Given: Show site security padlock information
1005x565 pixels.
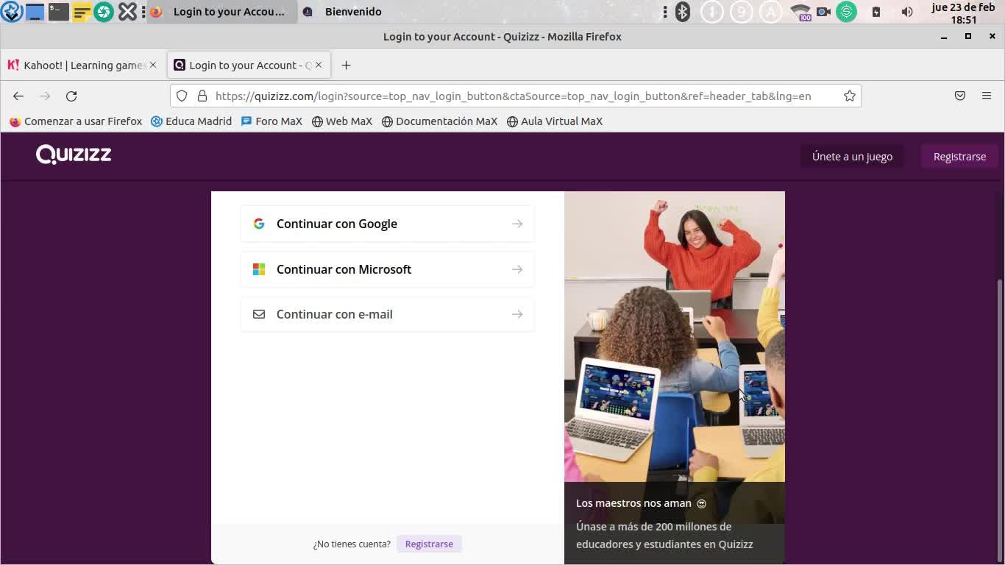Looking at the screenshot, I should click(202, 96).
